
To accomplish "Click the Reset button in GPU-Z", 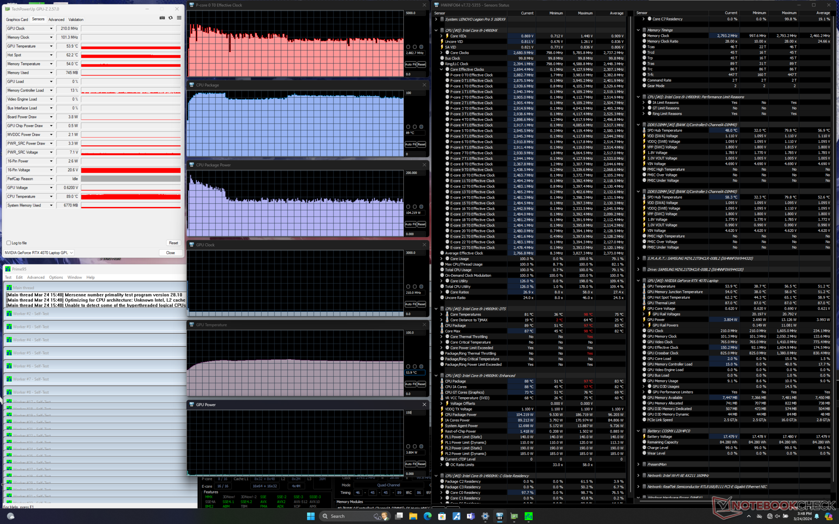I will 173,243.
